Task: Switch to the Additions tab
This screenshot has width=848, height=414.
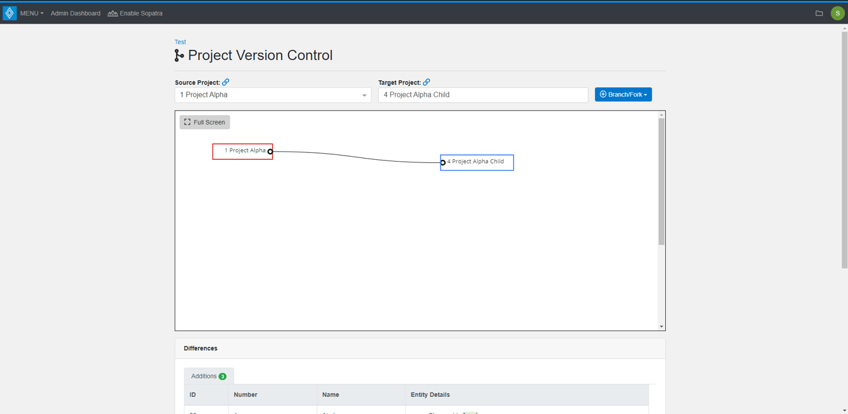Action: [x=209, y=376]
